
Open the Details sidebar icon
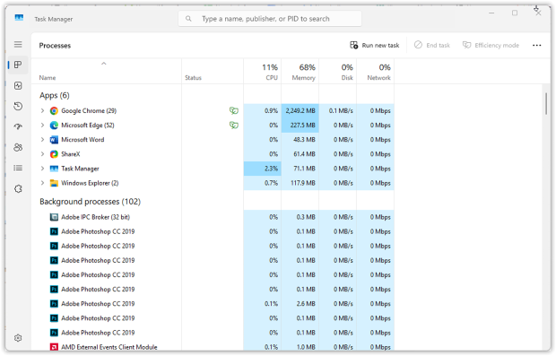[18, 168]
